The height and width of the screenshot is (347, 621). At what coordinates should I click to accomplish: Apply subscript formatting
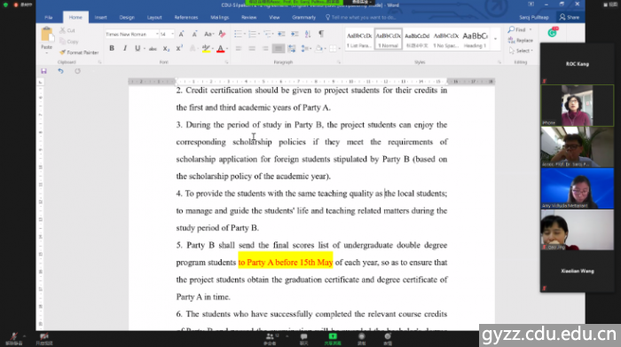pos(166,49)
